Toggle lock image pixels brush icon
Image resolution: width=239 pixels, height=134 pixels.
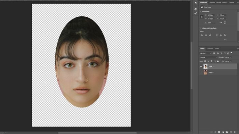click(208, 61)
